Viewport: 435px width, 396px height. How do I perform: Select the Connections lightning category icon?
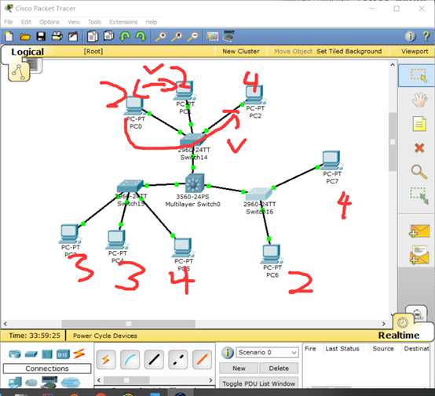pos(79,354)
